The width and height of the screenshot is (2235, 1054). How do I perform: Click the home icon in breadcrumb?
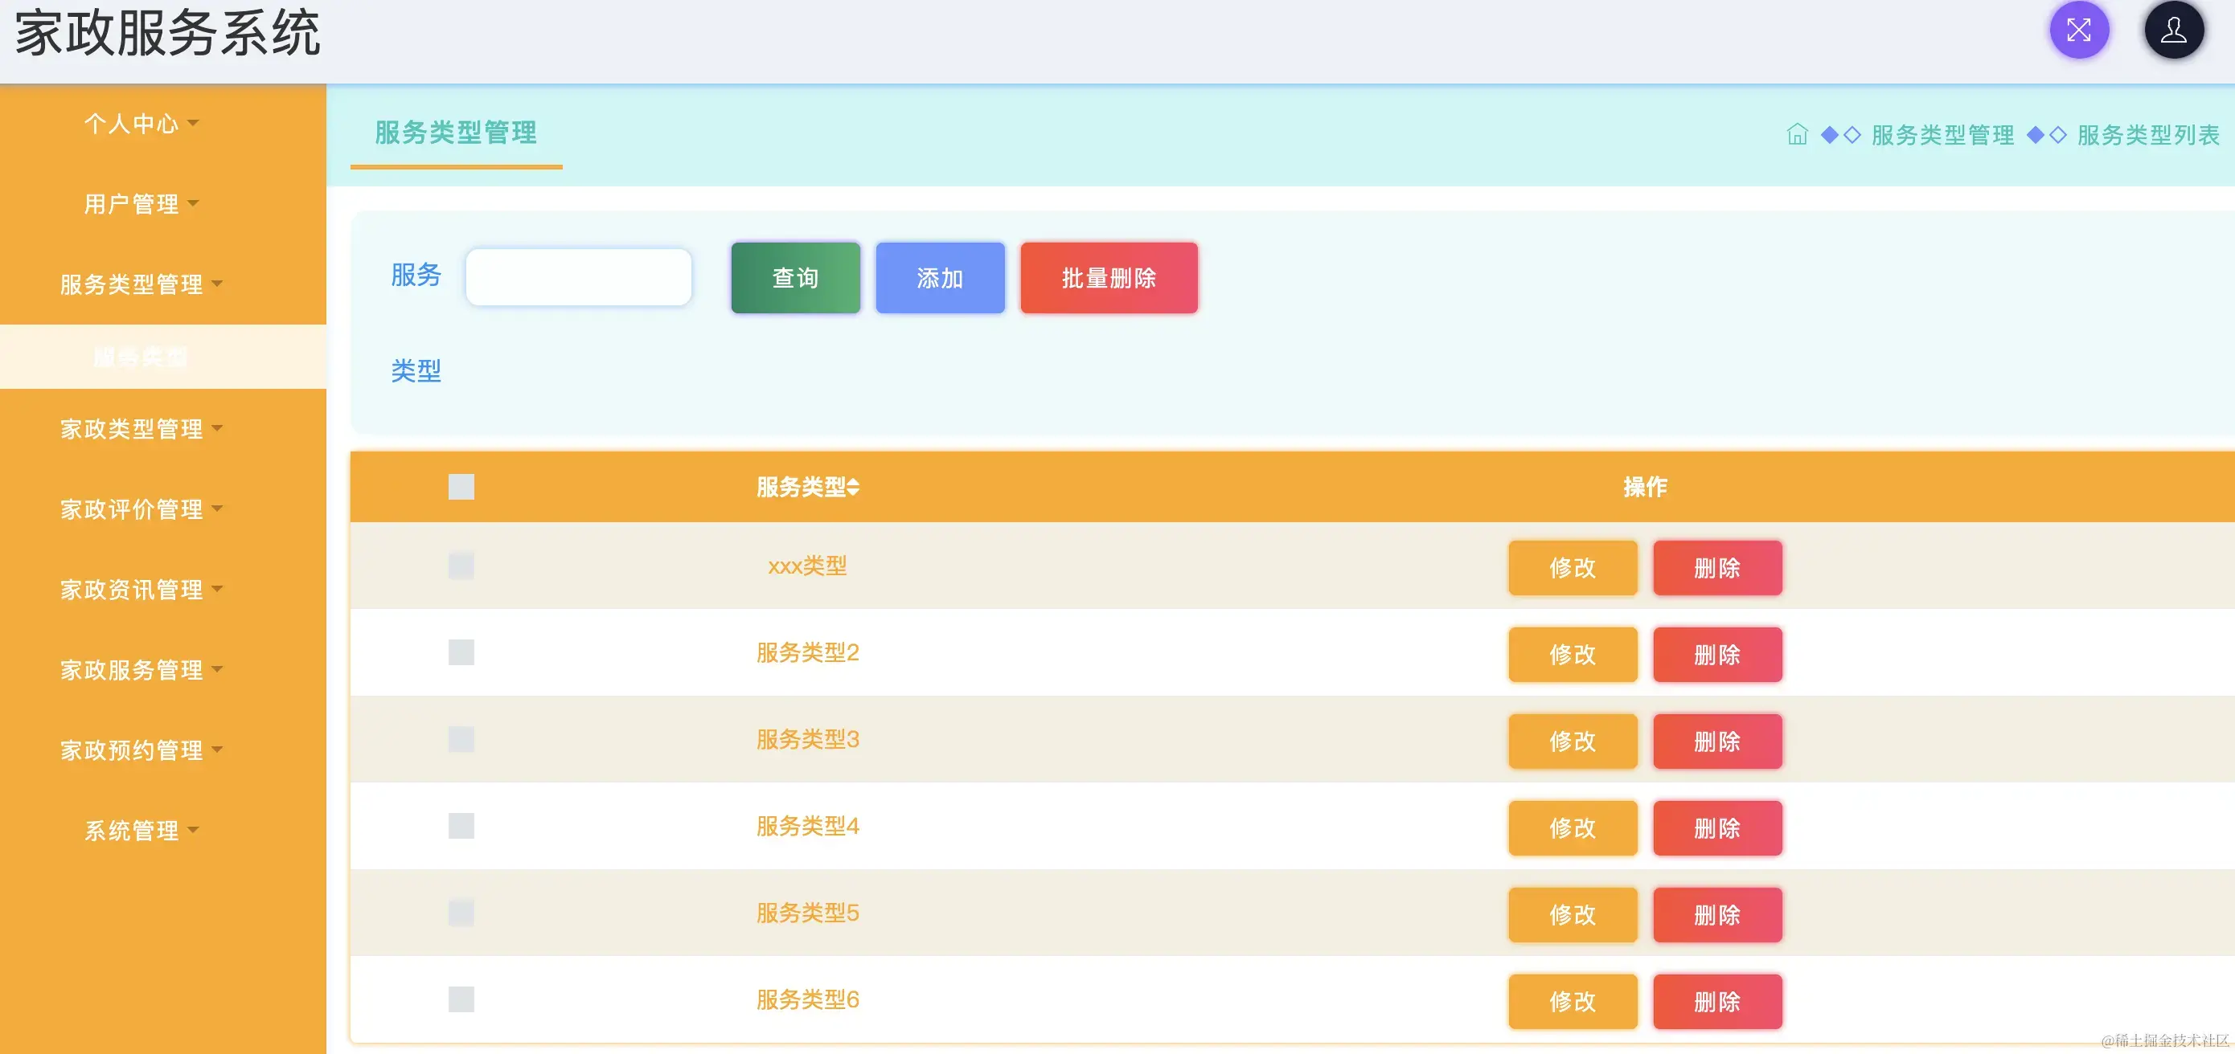coord(1797,134)
